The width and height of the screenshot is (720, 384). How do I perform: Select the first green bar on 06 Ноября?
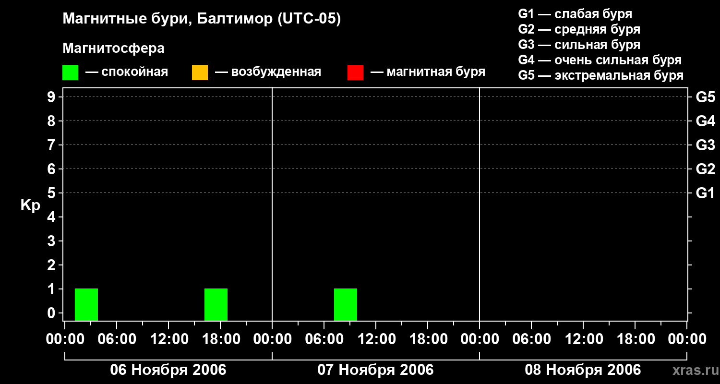(86, 304)
